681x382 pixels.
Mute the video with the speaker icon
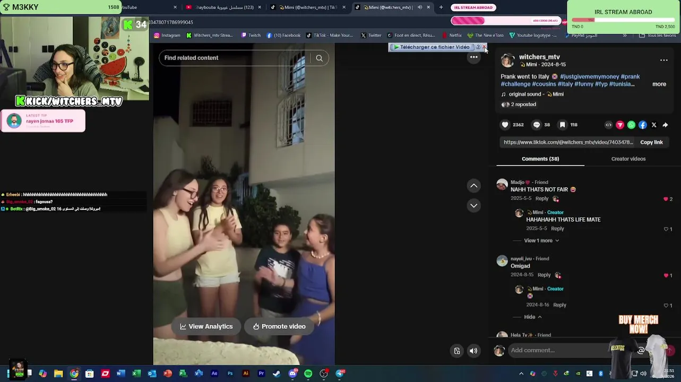click(473, 351)
